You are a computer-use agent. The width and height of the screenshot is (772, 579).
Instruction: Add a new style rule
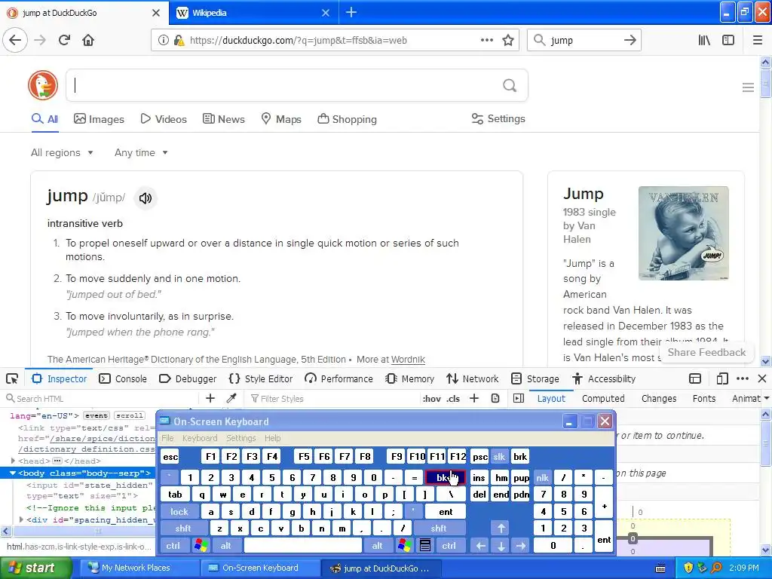[474, 398]
